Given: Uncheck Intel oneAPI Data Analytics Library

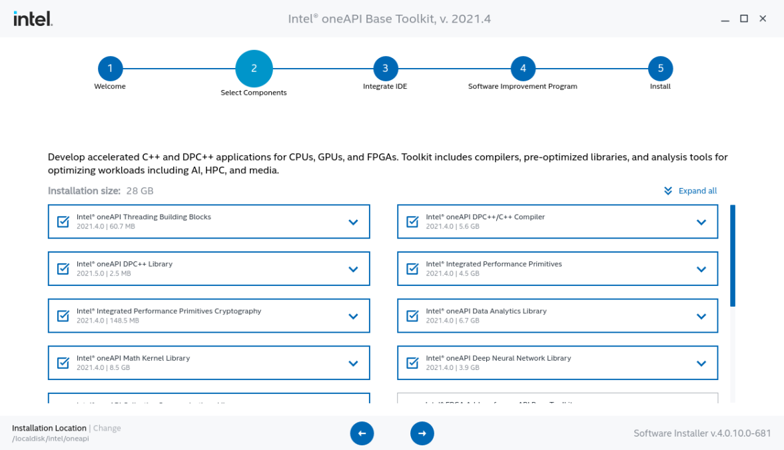Looking at the screenshot, I should point(412,315).
